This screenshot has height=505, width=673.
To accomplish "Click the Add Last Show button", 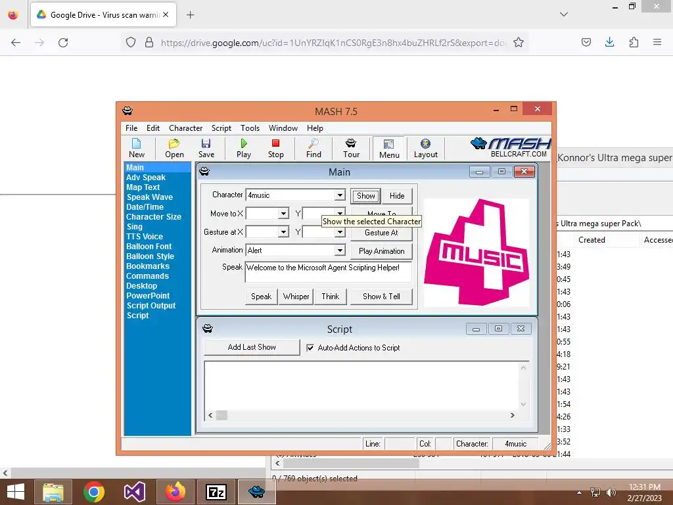I will coord(252,347).
